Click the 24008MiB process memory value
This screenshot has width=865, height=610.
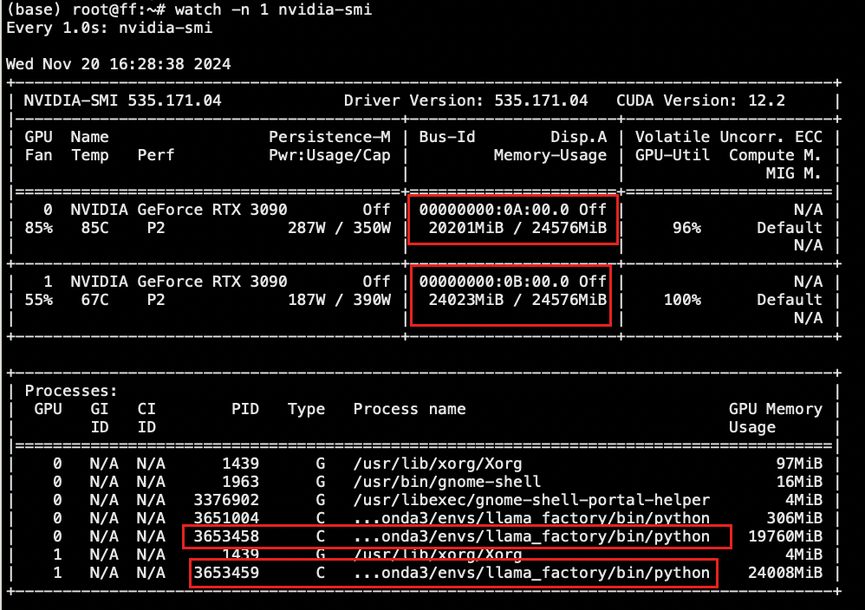(781, 573)
